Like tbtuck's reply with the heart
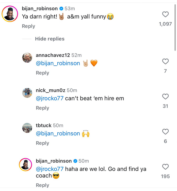Image resolution: width=177 pixels, height=191 pixels. [165, 132]
